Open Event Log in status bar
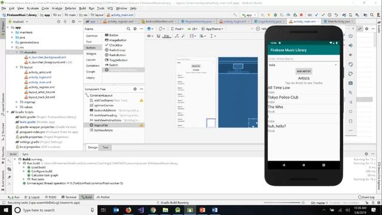This screenshot has height=215, width=382. [x=366, y=197]
